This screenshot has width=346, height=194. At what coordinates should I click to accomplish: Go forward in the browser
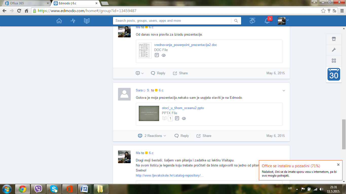(x=12, y=11)
